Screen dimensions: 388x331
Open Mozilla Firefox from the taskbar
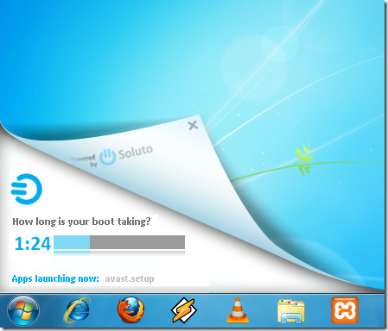click(130, 310)
